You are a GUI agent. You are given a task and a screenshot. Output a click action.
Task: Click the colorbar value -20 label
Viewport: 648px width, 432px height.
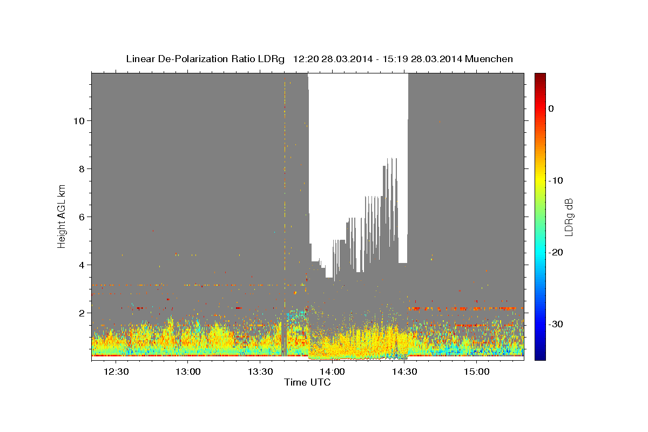pos(556,252)
